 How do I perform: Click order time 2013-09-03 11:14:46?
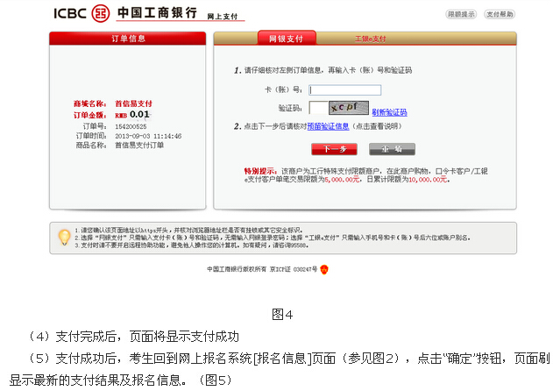point(148,136)
